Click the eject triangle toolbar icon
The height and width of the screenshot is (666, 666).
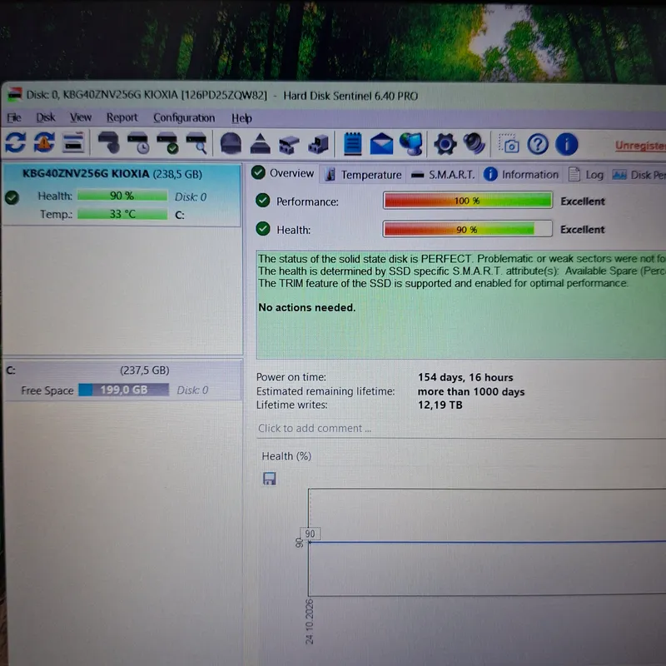pyautogui.click(x=261, y=143)
